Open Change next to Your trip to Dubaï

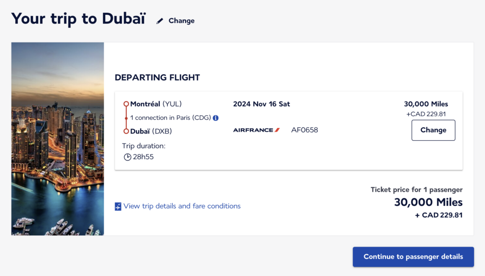[181, 20]
